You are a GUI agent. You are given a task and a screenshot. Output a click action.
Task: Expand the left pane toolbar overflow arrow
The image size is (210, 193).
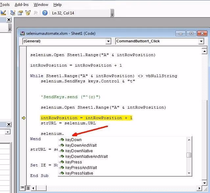click(10, 28)
